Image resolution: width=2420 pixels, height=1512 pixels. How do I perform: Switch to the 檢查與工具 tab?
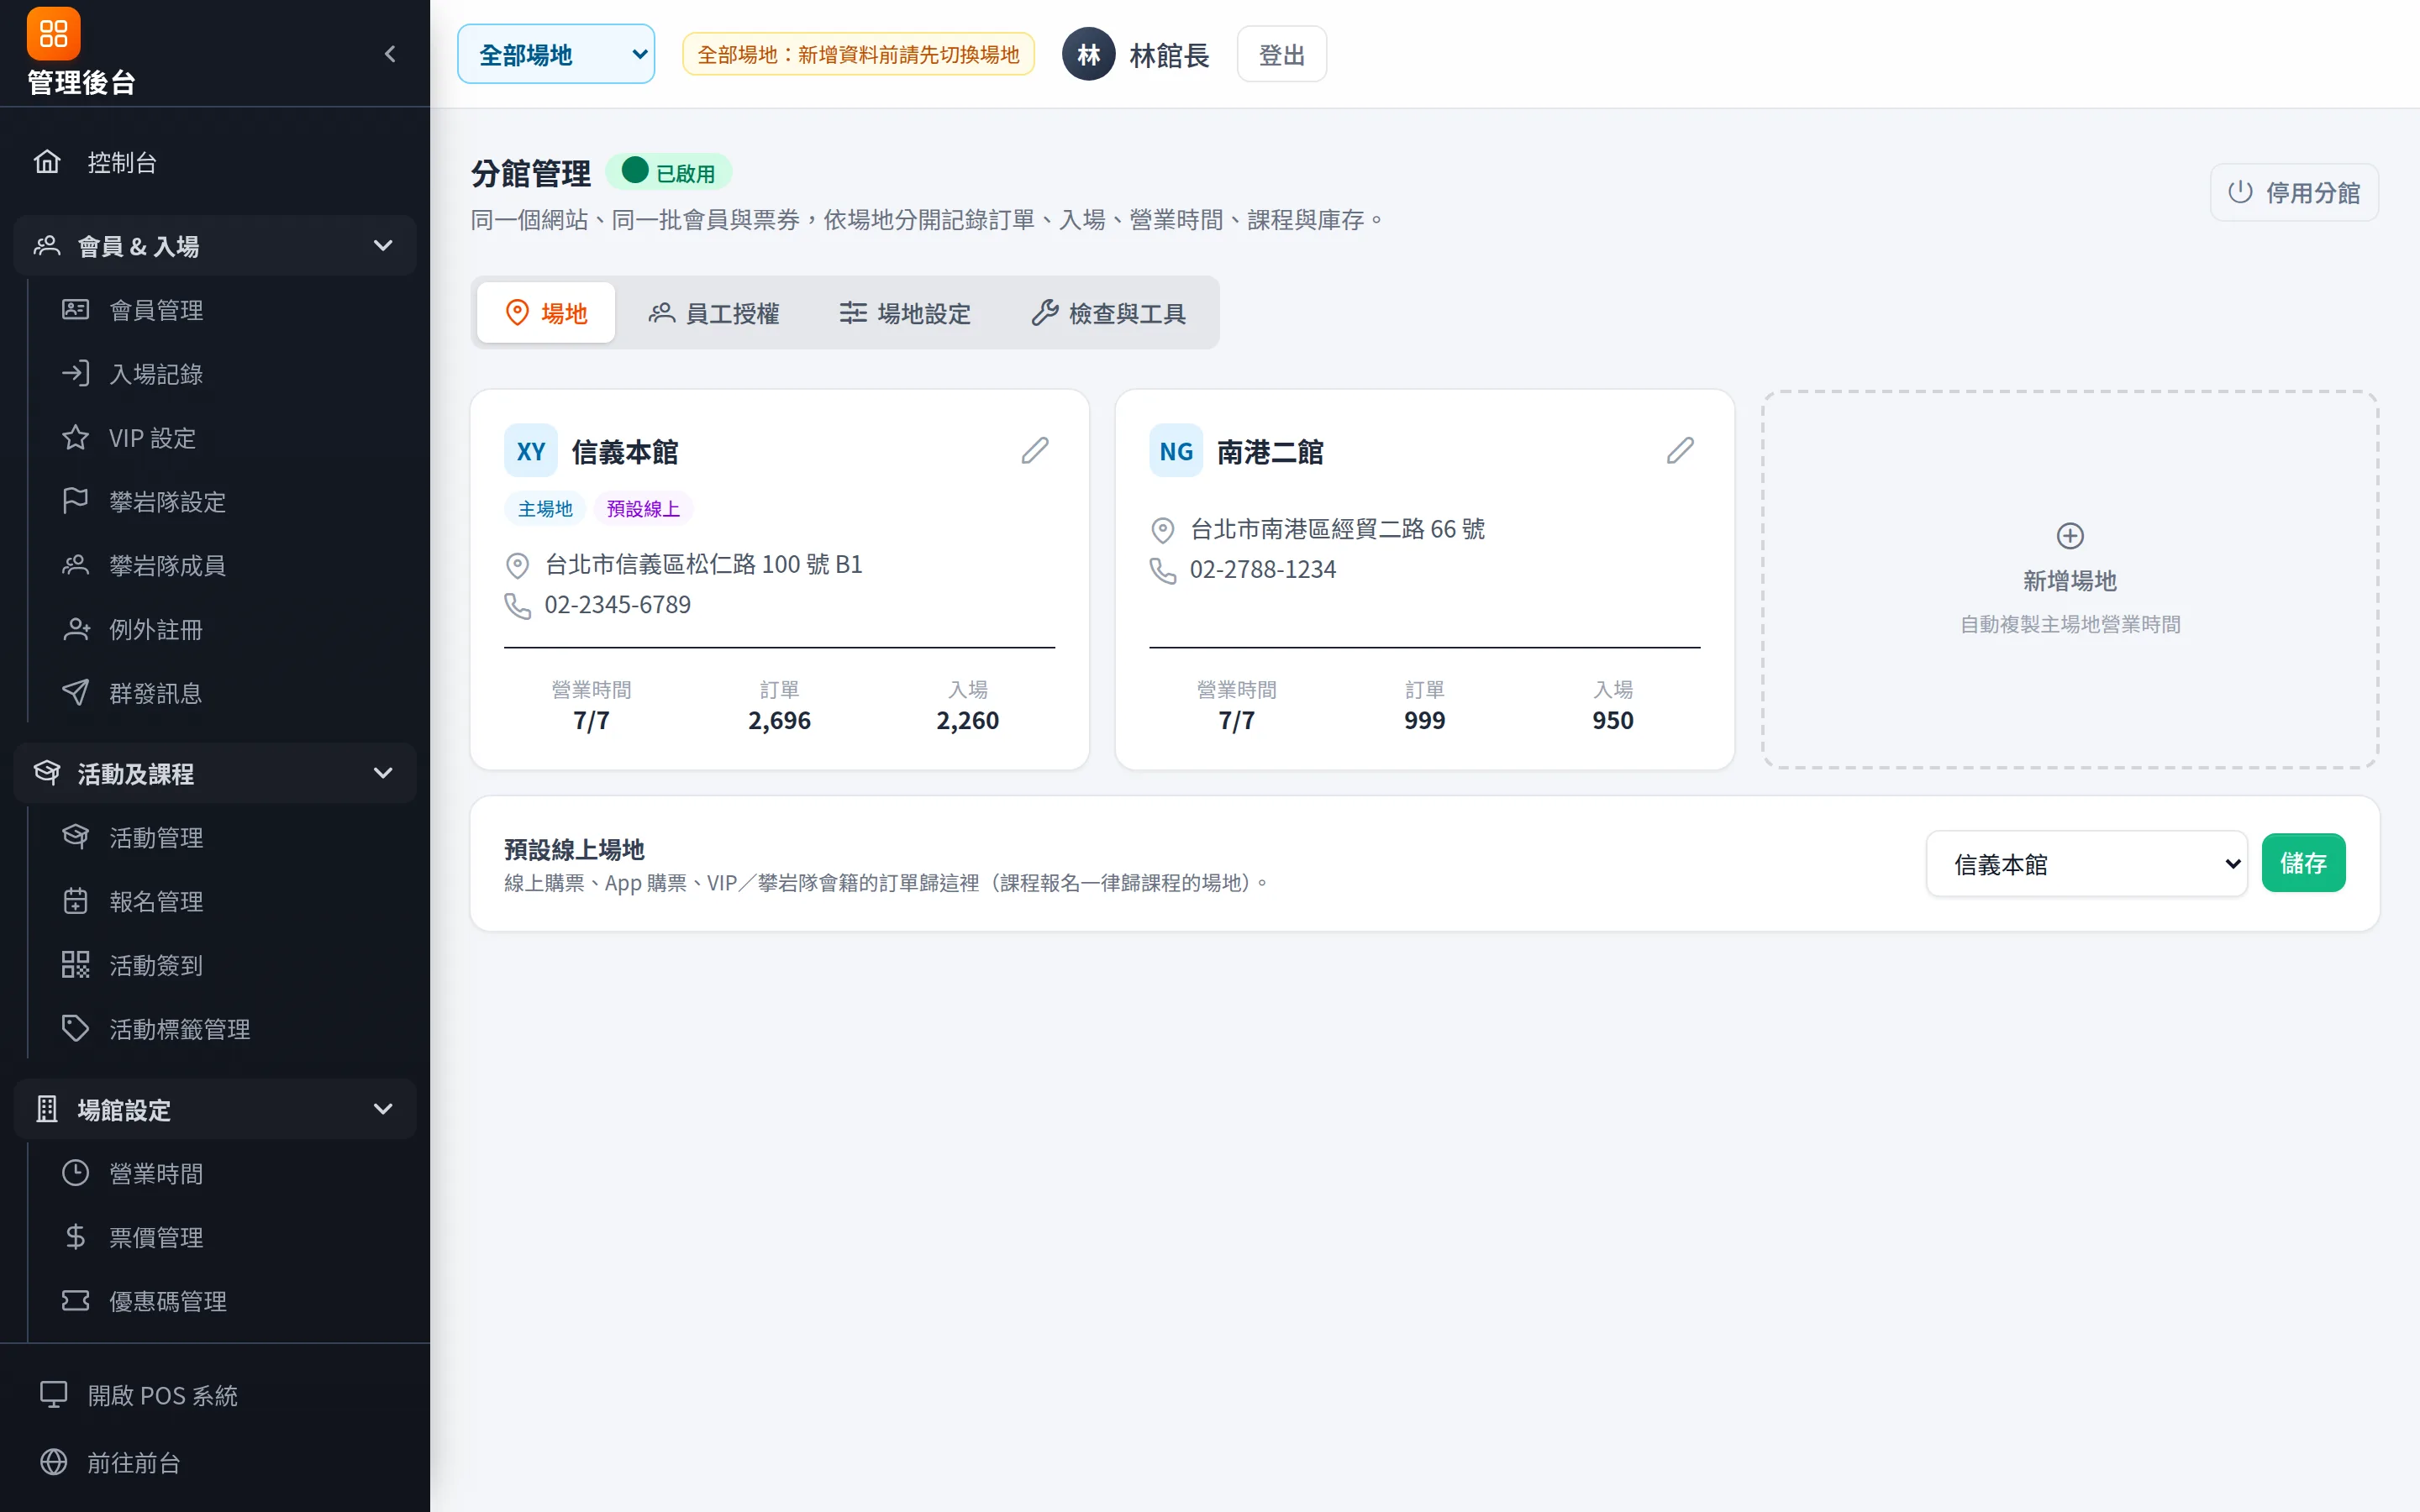[x=1108, y=313]
